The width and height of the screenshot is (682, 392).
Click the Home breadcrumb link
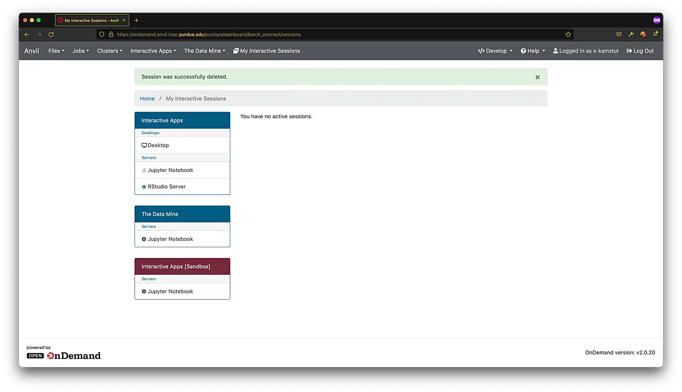pyautogui.click(x=147, y=98)
